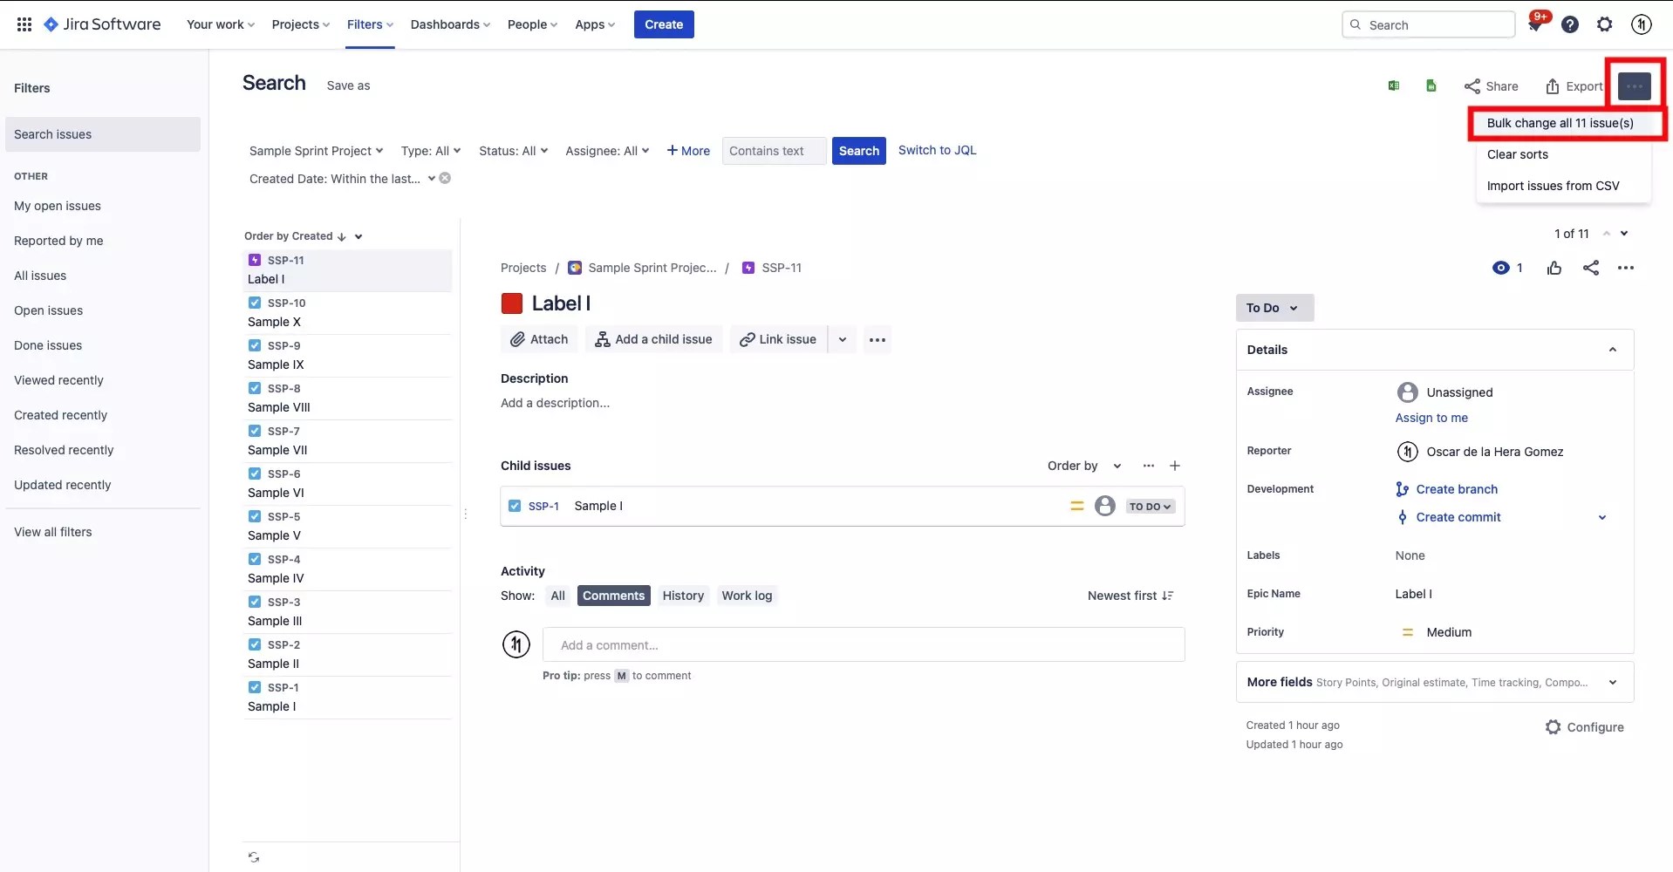This screenshot has width=1673, height=872.
Task: Open the Projects menu in navbar
Action: point(300,24)
